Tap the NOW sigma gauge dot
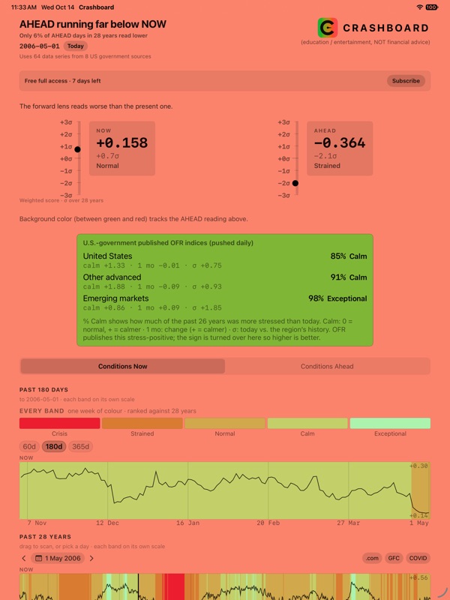The width and height of the screenshot is (450, 600). coord(78,149)
